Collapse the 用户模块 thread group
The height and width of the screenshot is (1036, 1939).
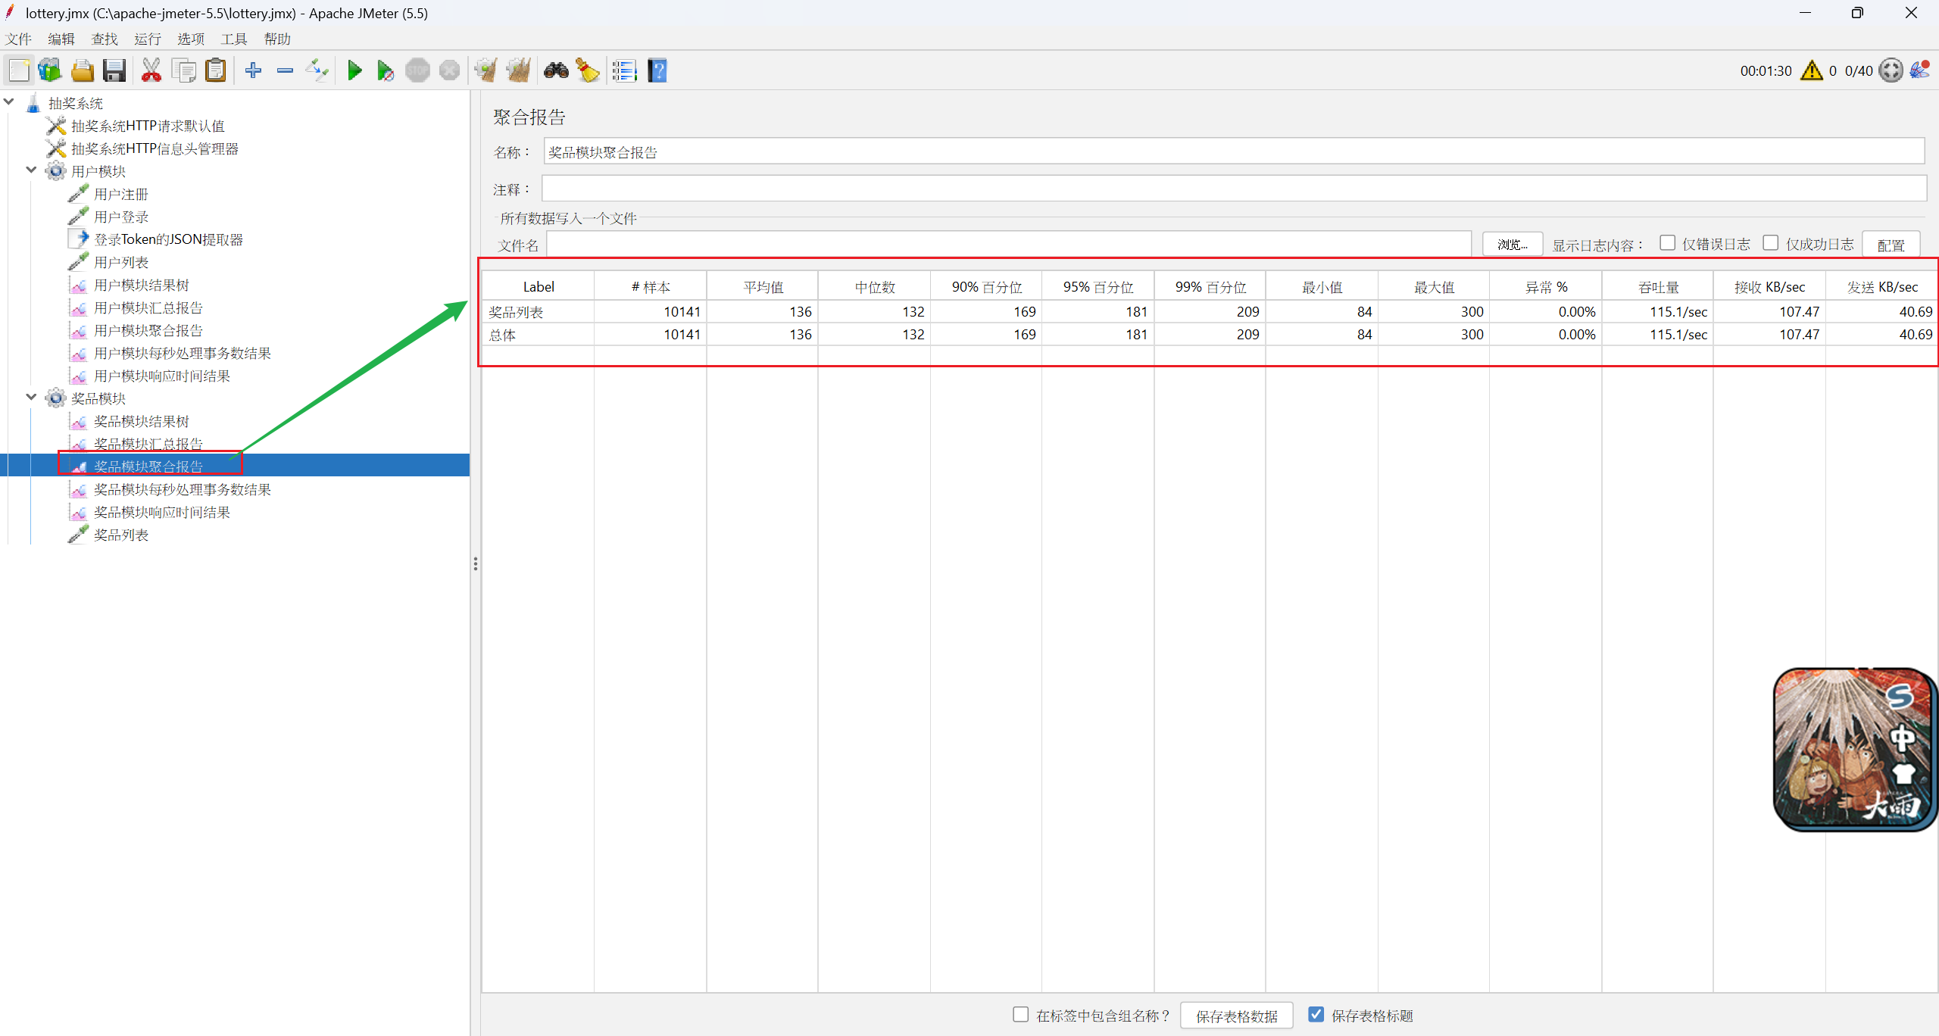pyautogui.click(x=31, y=170)
